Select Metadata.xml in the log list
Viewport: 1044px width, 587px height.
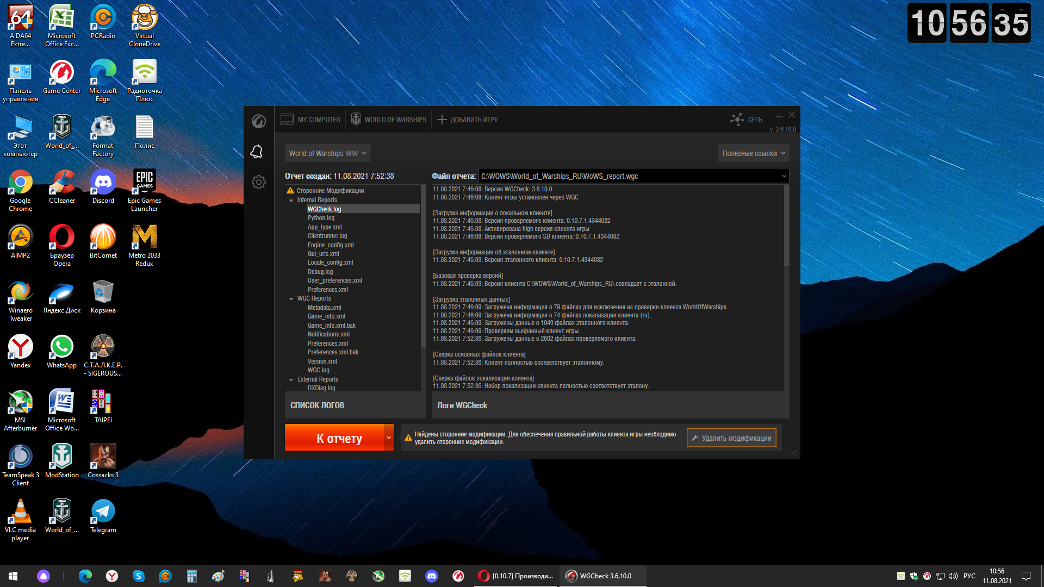325,308
